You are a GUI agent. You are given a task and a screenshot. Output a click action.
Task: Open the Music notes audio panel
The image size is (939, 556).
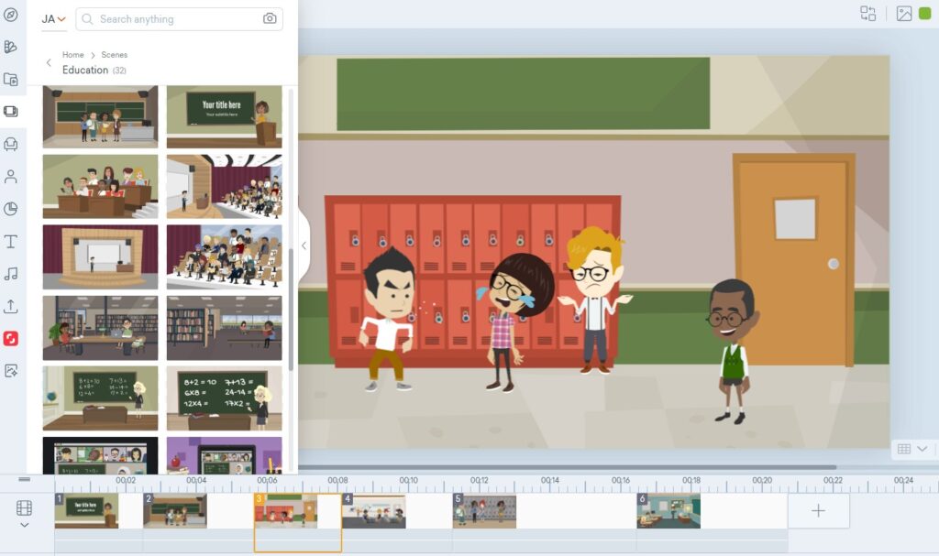coord(11,274)
